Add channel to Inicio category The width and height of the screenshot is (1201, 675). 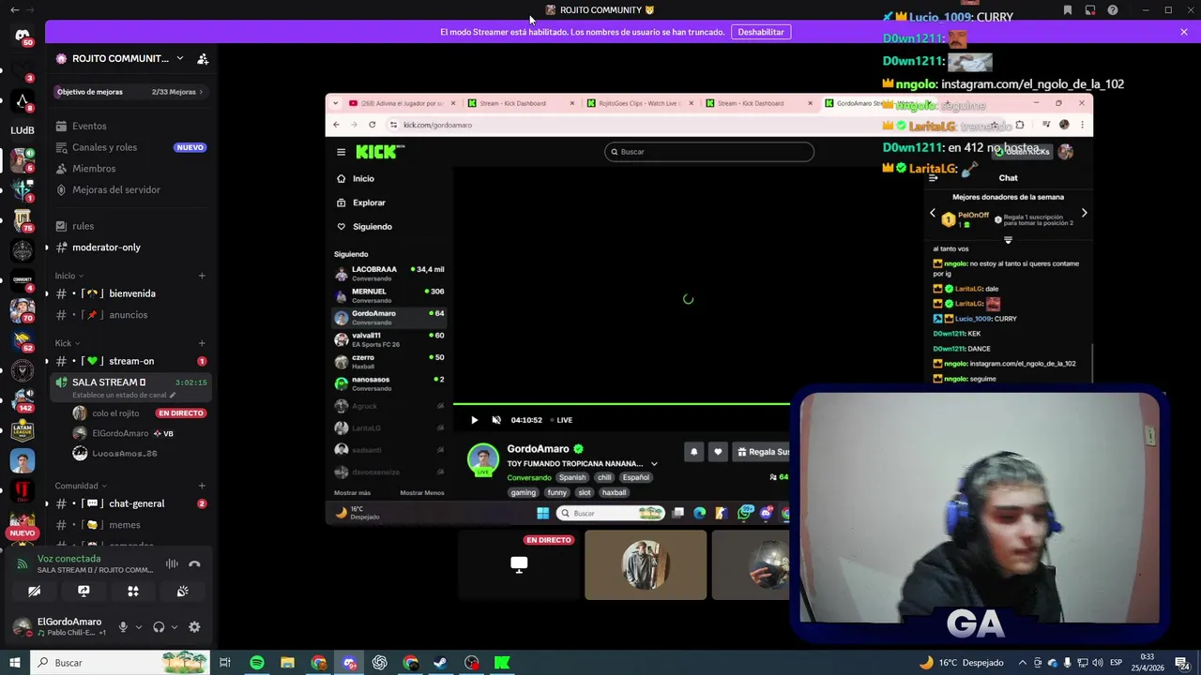pyautogui.click(x=202, y=276)
